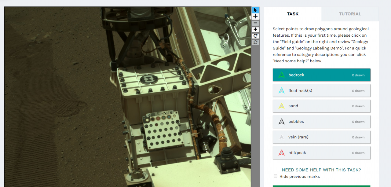391x187 pixels.
Task: Select the bedrock category
Action: click(x=321, y=75)
